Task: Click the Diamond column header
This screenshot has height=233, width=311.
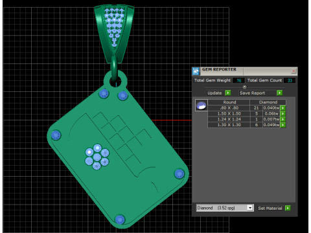Action: pos(268,102)
